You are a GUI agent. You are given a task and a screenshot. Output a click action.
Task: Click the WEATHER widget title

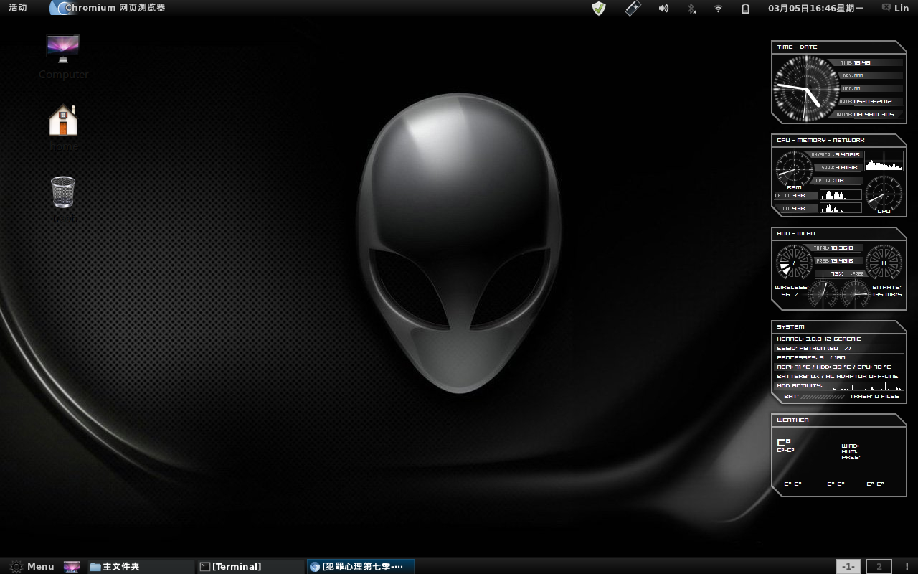792,420
